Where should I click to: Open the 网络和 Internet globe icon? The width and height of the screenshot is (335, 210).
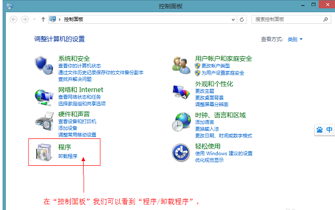click(x=44, y=97)
